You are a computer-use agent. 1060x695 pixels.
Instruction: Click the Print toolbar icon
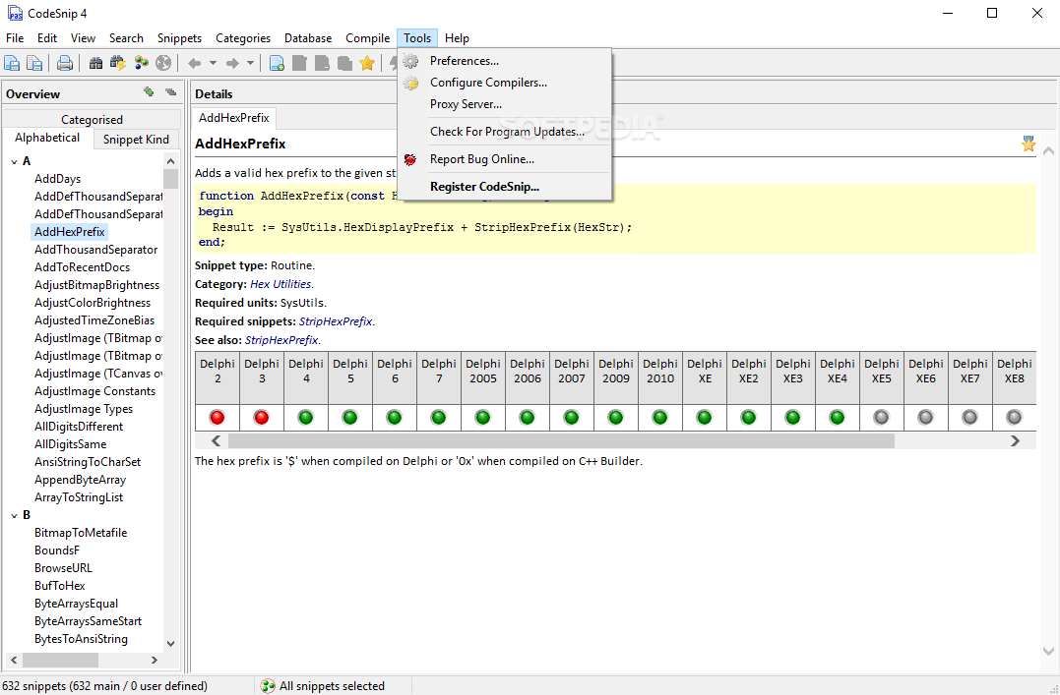(x=65, y=64)
